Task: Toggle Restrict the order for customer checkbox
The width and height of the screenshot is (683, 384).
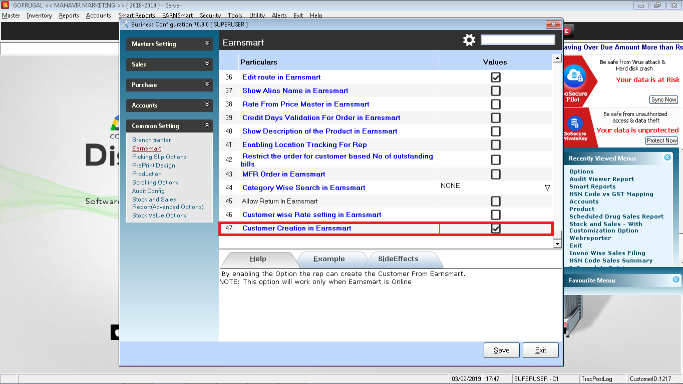Action: pos(496,160)
